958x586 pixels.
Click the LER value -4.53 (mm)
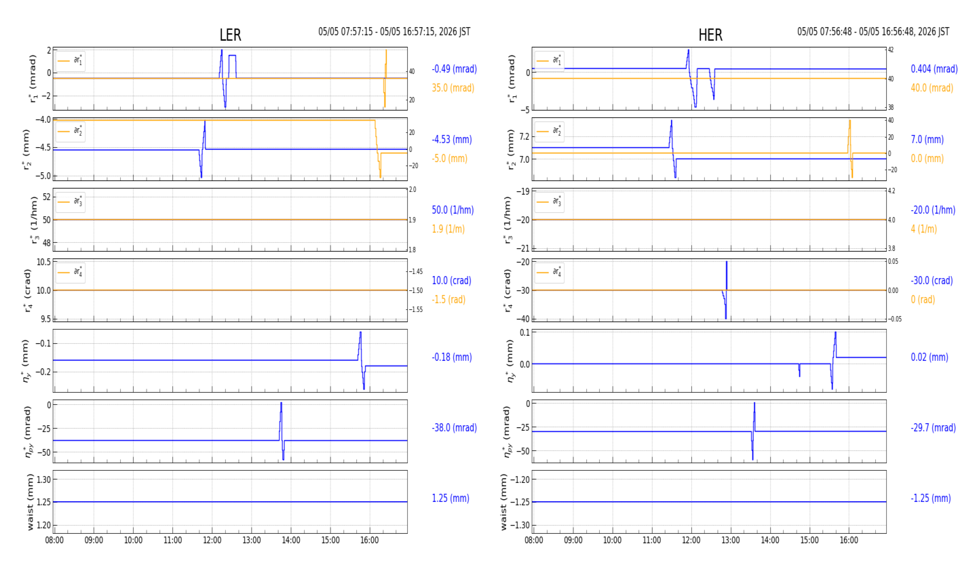click(451, 139)
